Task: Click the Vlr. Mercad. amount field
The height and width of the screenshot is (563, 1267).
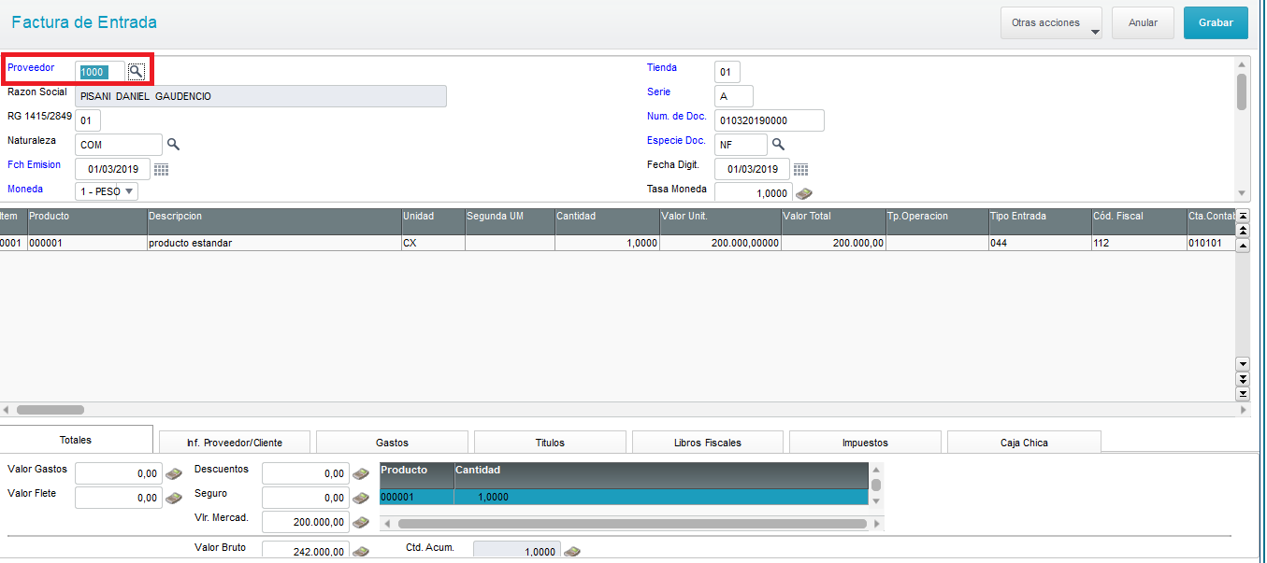Action: 306,522
